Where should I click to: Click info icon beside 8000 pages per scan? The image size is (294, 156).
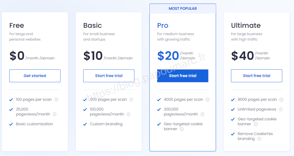(281, 100)
